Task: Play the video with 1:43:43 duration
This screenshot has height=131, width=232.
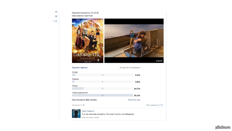Action: tap(134, 41)
